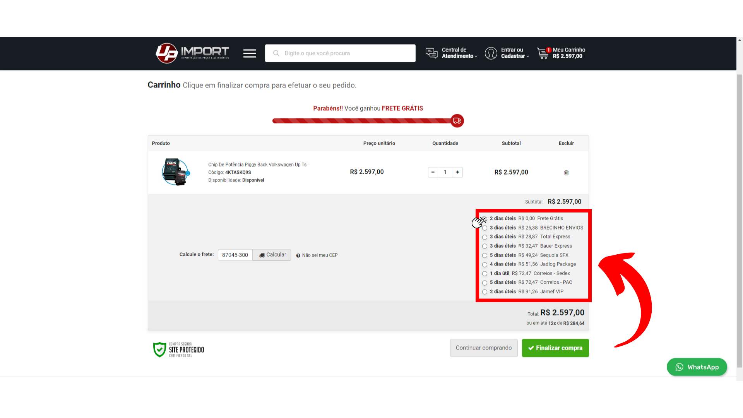Image resolution: width=743 pixels, height=418 pixels.
Task: Click the quantity field showing 1
Action: (445, 172)
